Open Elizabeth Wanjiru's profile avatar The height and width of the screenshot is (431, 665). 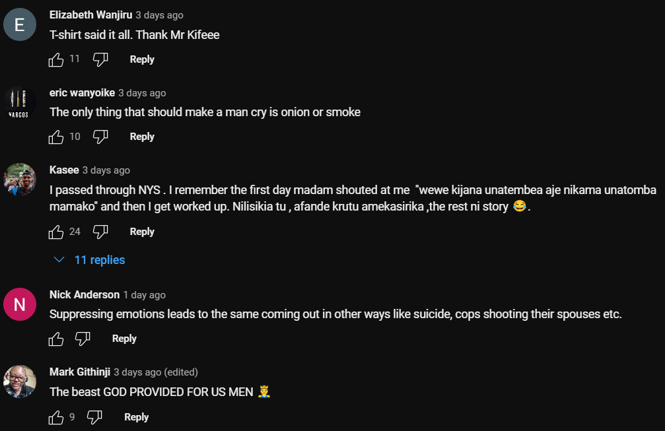(20, 25)
